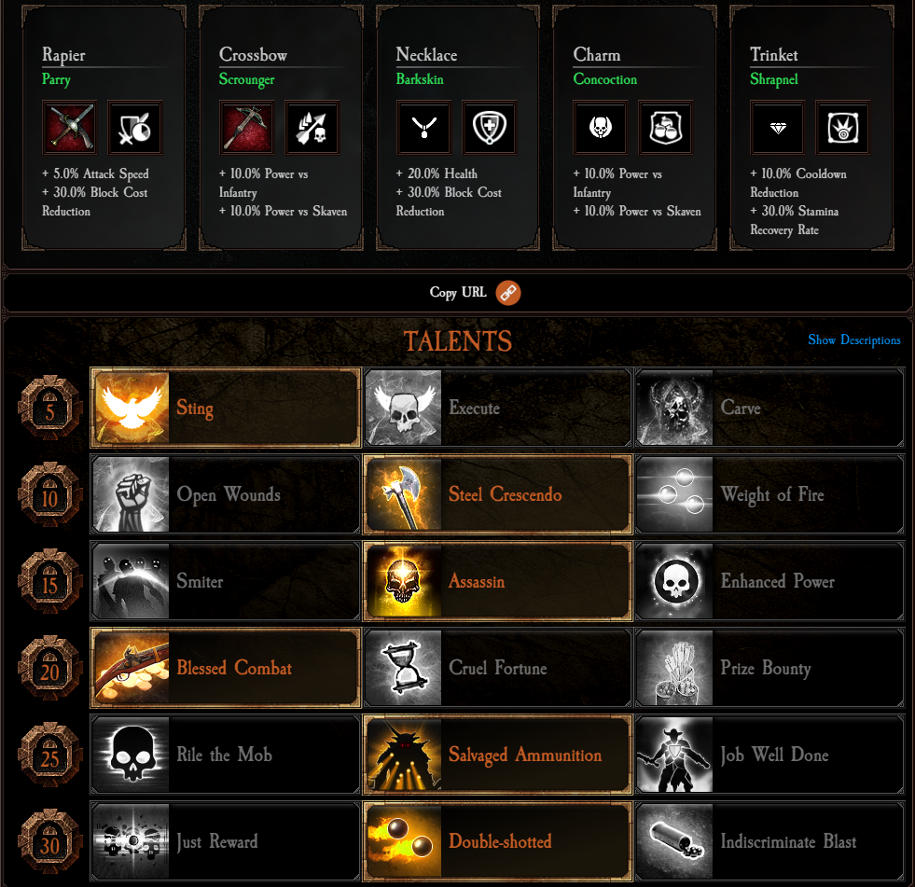Viewport: 915px width, 887px height.
Task: Select the Open Wounds talent
Action: coord(225,494)
